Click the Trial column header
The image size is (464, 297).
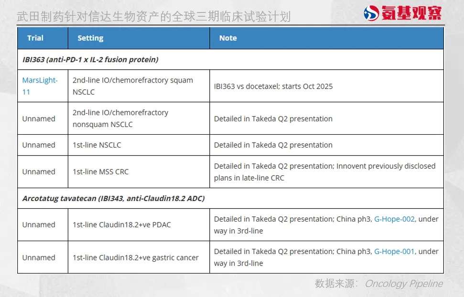pos(35,38)
